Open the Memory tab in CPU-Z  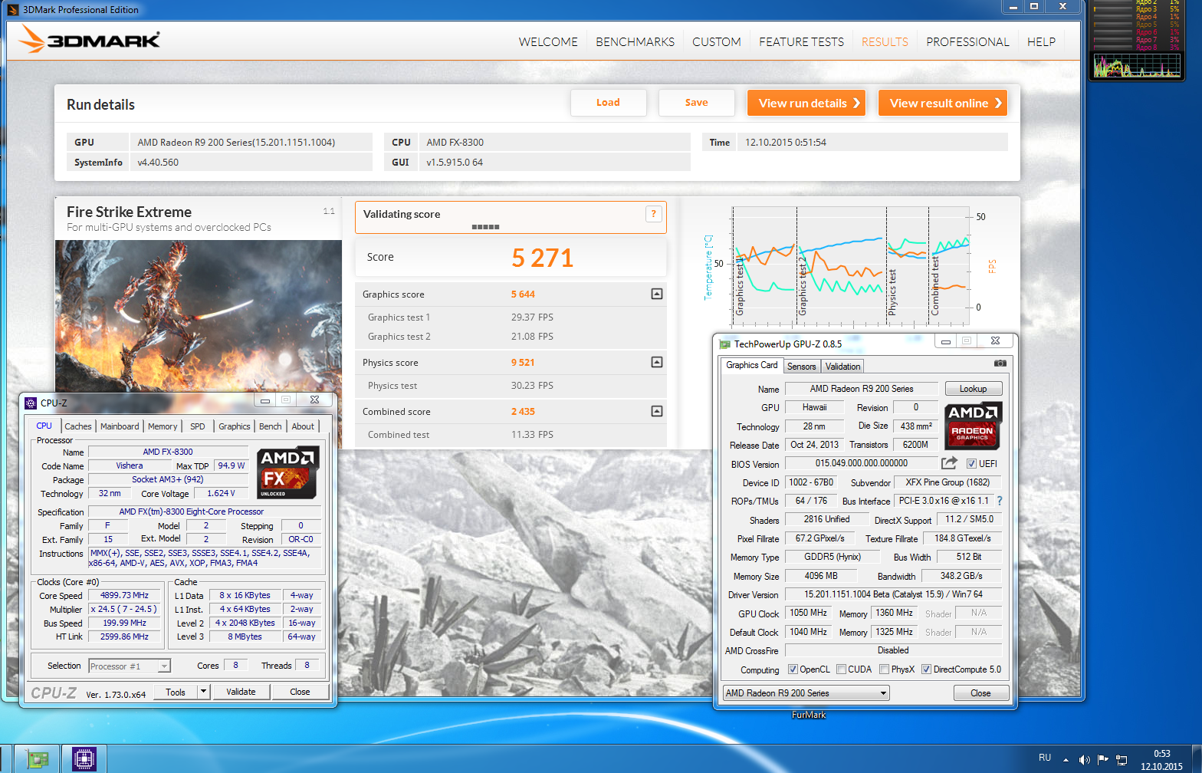(x=163, y=426)
